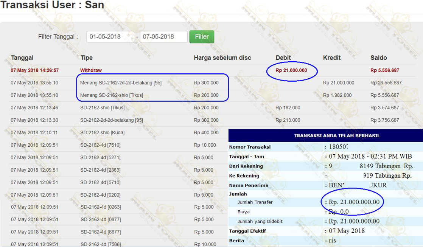Viewport: 423px width, 247px height.
Task: Click the SD-2162-4d [7510] transaction
Action: (x=100, y=145)
